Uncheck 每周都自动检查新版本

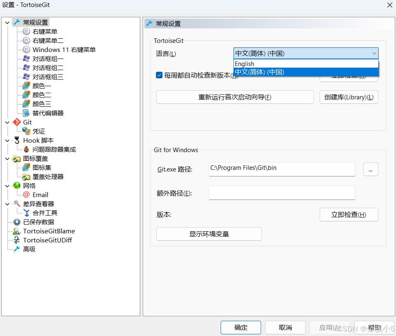159,75
